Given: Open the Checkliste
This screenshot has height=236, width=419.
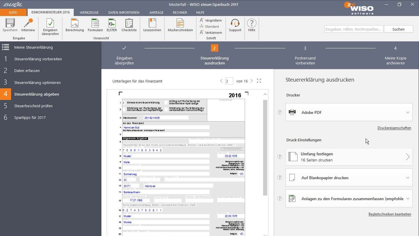Looking at the screenshot, I should click(129, 25).
